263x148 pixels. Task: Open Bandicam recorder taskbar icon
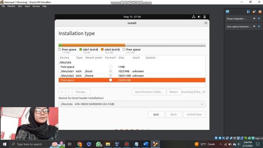pos(127,144)
